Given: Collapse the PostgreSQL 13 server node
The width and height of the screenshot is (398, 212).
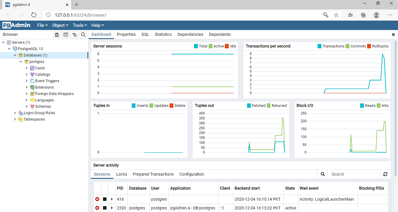Looking at the screenshot, I should pos(9,49).
